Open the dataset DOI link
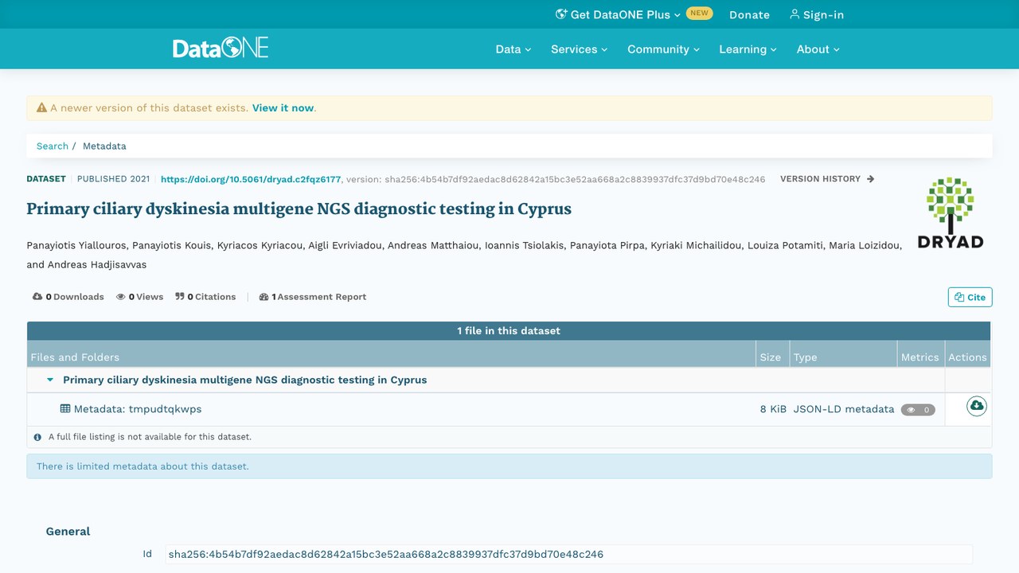The height and width of the screenshot is (573, 1019). pyautogui.click(x=251, y=179)
